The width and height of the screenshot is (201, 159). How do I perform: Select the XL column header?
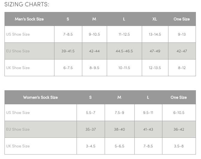tap(155, 19)
